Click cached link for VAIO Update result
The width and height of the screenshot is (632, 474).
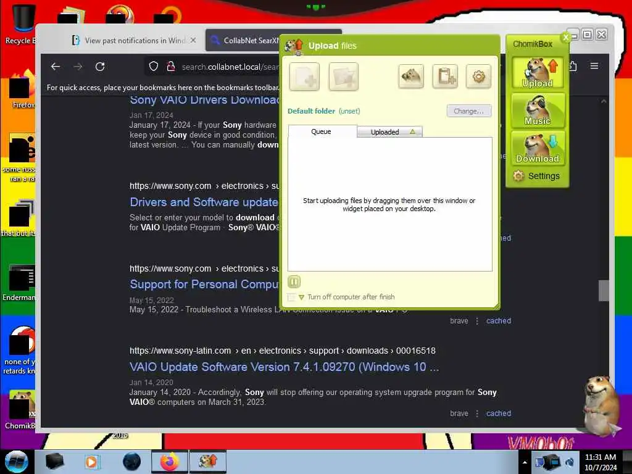coord(499,414)
